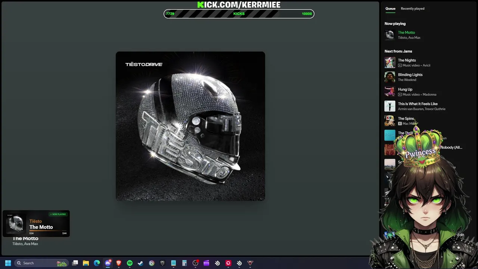Open the purple clapperboard taskbar app
Viewport: 478px width, 269px height.
[206, 263]
